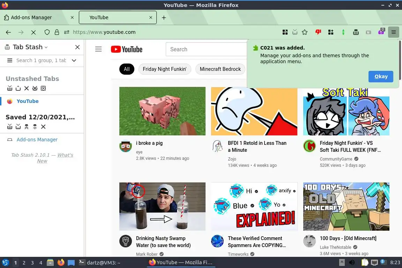Image resolution: width=402 pixels, height=268 pixels.
Task: Open the dartz@VM3 terminal in taskbar
Action: coord(99,262)
